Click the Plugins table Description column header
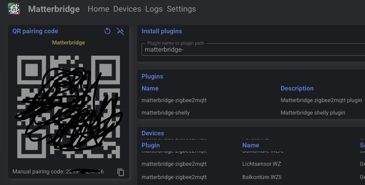 click(x=297, y=88)
